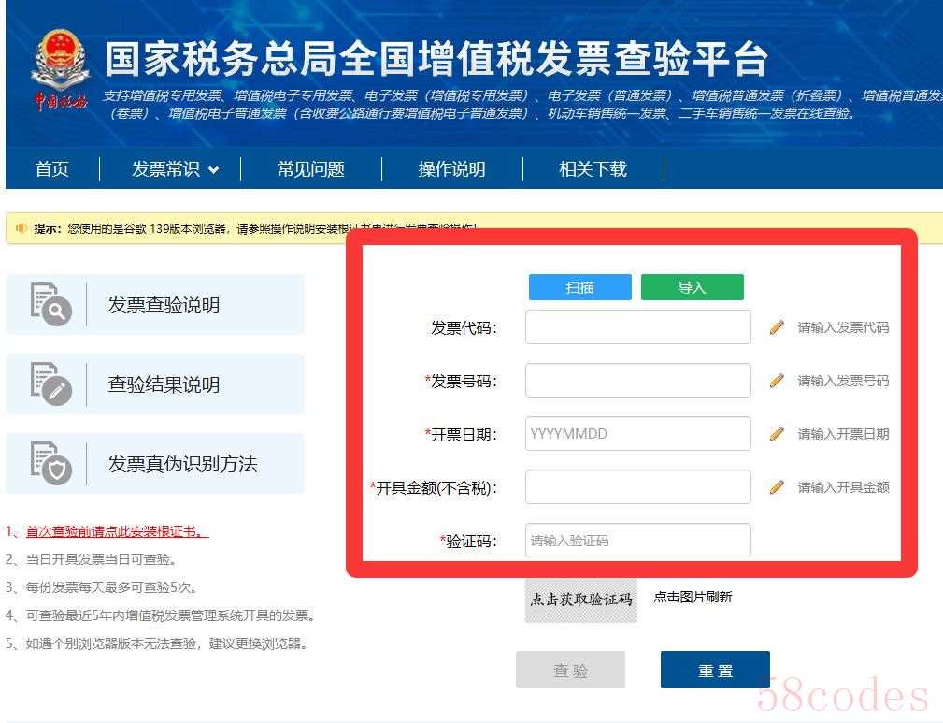943x723 pixels.
Task: Click the 提示 browser version notice text
Action: 255,228
